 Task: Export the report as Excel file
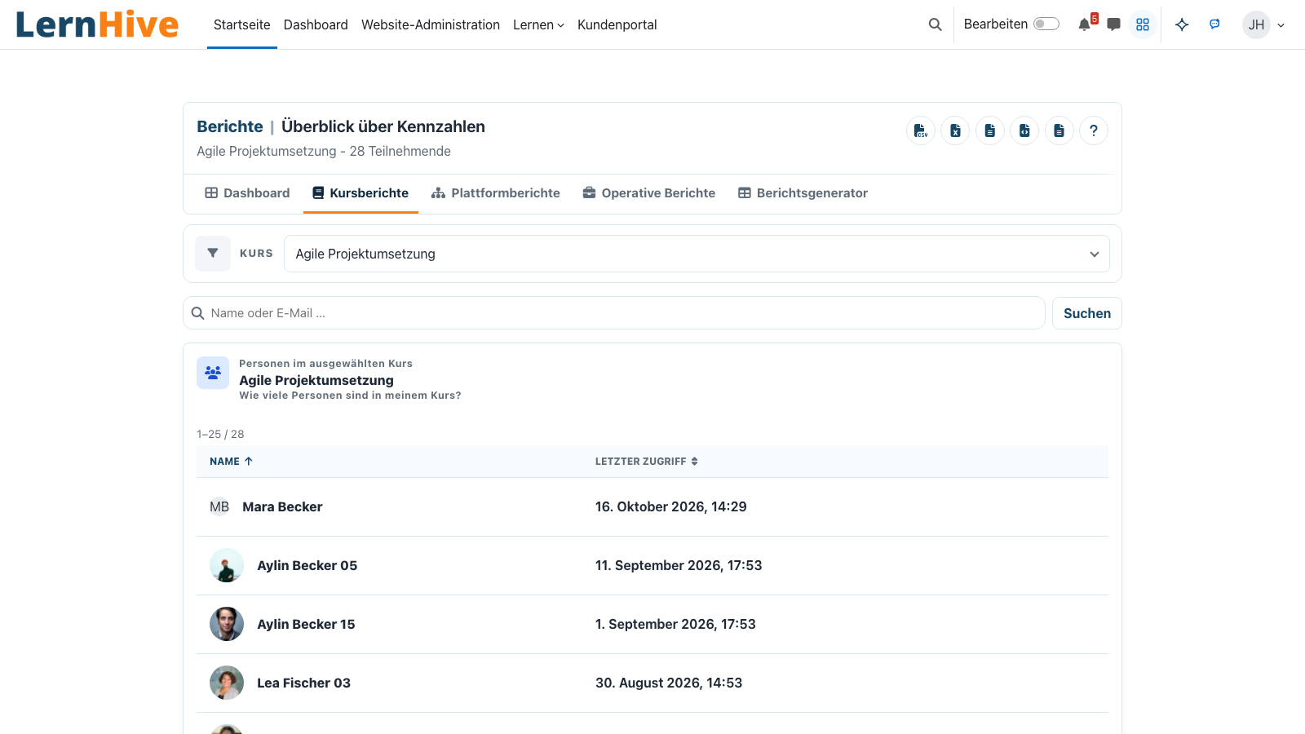pyautogui.click(x=955, y=130)
